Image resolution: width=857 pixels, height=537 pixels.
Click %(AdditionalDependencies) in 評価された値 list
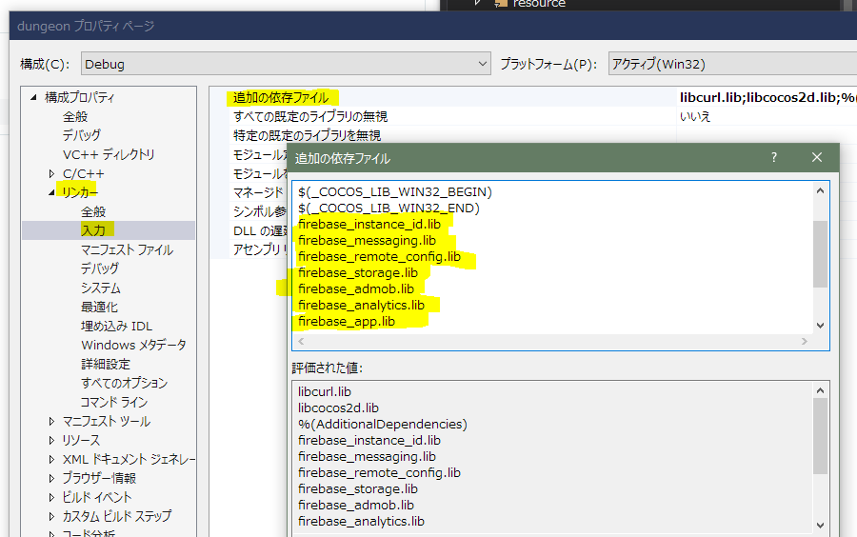tap(383, 425)
